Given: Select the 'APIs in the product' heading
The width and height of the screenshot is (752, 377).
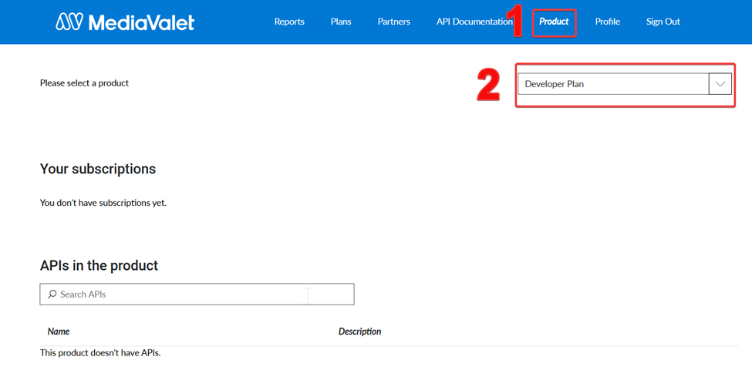Looking at the screenshot, I should [x=99, y=265].
